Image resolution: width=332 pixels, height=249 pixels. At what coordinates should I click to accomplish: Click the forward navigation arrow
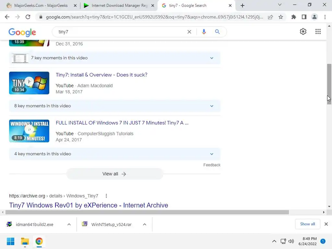click(x=18, y=17)
